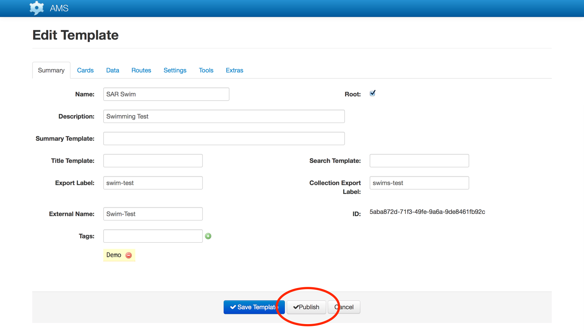Click the Save Template button
This screenshot has height=335, width=584.
point(254,307)
